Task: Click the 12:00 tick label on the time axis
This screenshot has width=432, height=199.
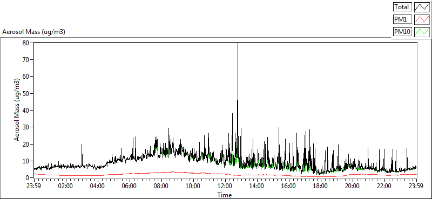Action: [225, 186]
